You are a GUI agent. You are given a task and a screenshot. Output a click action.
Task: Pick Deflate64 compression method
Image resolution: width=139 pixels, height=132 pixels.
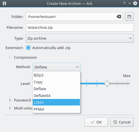[56, 96]
